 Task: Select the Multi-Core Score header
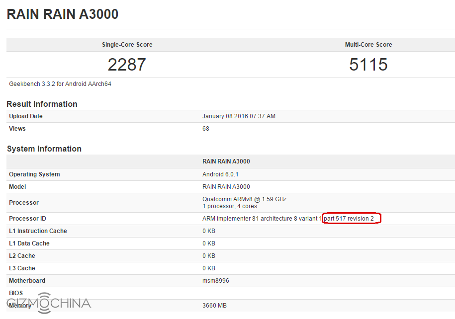pos(368,45)
